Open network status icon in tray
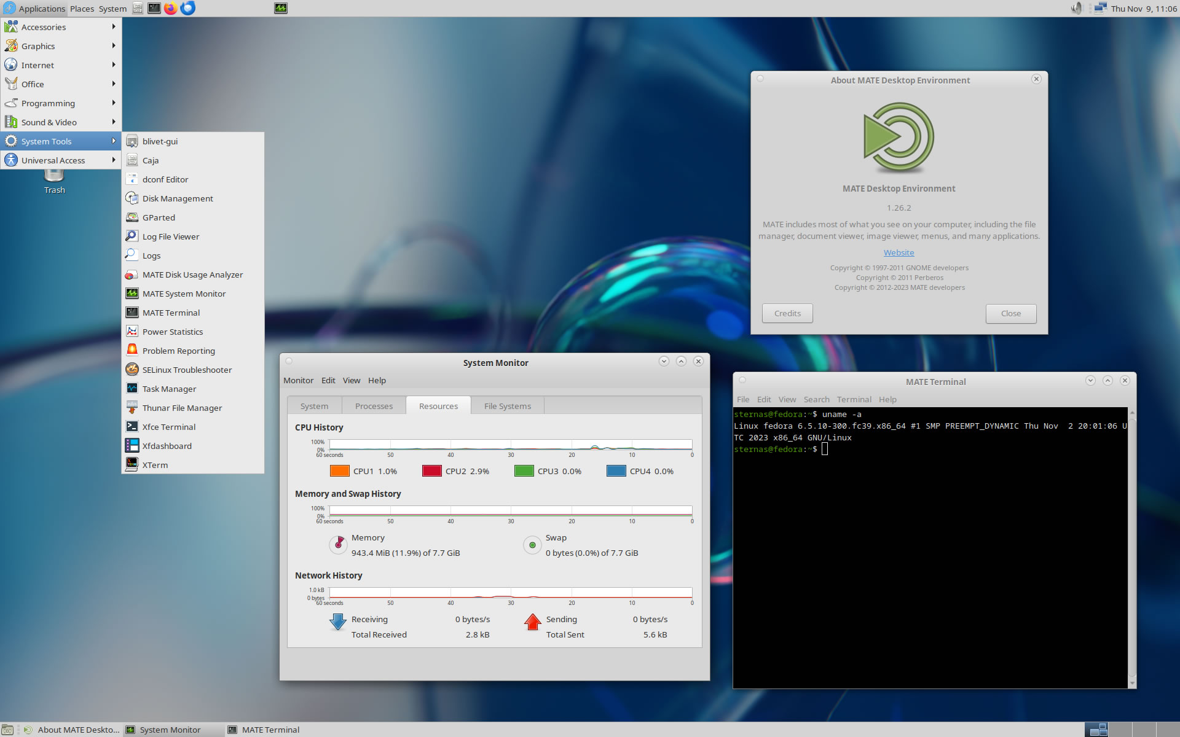This screenshot has width=1180, height=737. point(1100,8)
